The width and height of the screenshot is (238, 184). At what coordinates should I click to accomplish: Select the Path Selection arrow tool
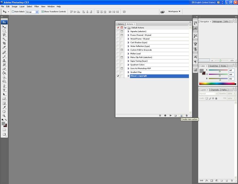pyautogui.click(x=4, y=94)
